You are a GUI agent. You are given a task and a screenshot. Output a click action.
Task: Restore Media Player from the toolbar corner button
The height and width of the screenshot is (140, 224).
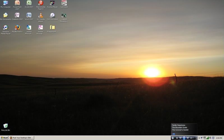point(196,139)
